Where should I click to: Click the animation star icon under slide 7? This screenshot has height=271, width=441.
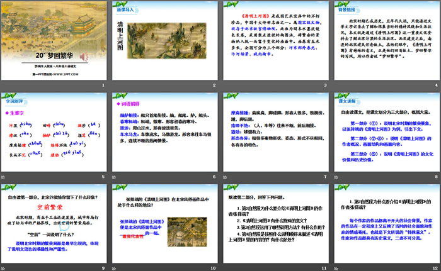[x=225, y=177]
